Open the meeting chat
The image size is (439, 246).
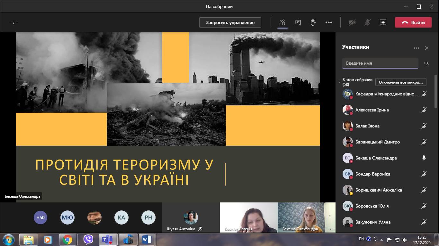tap(298, 22)
